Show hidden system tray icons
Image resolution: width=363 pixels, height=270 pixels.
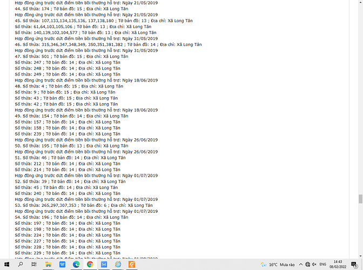click(300, 265)
